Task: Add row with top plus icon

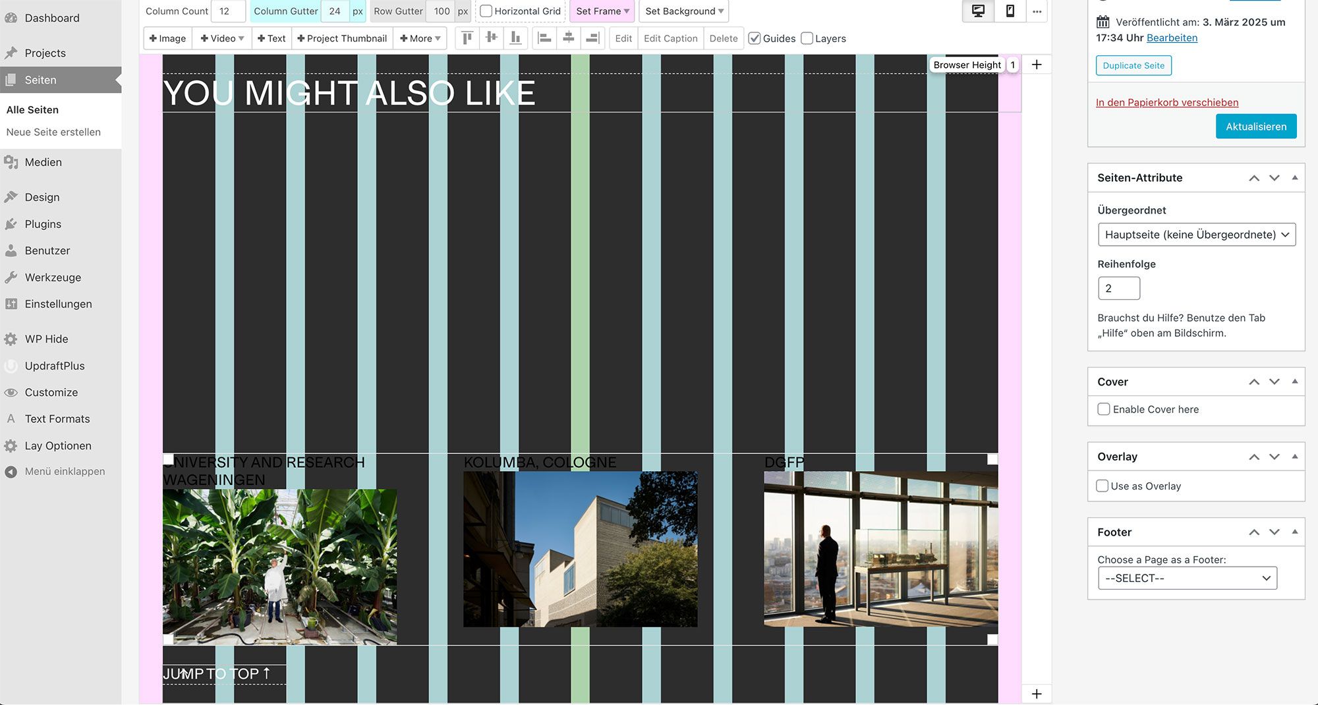Action: (x=1037, y=65)
